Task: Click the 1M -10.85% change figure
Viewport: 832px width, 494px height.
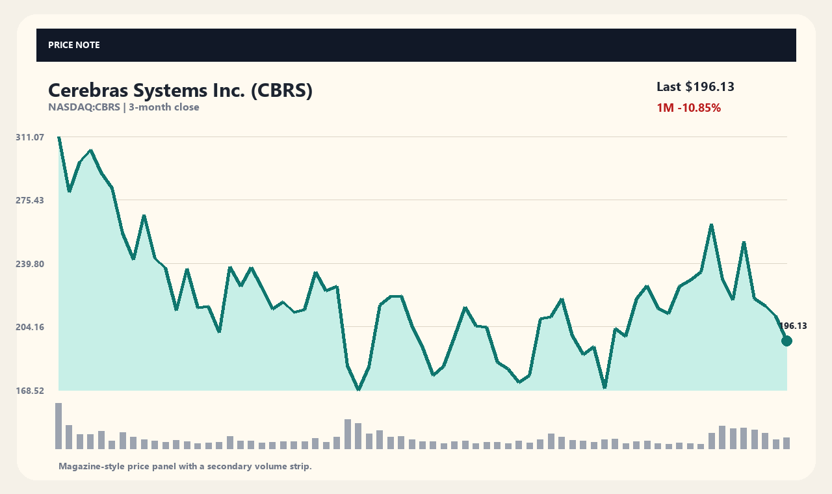Action: 689,108
